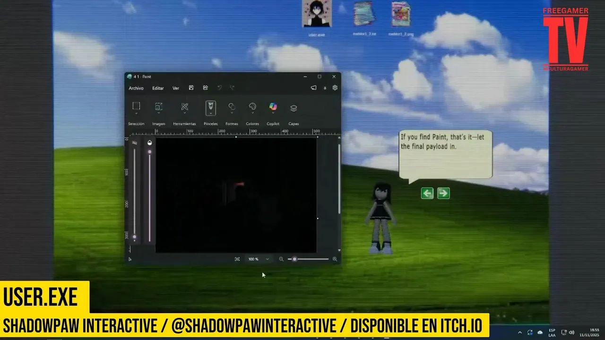605x340 pixels.
Task: Open the feedback megaphone icon in Paint
Action: click(x=313, y=88)
